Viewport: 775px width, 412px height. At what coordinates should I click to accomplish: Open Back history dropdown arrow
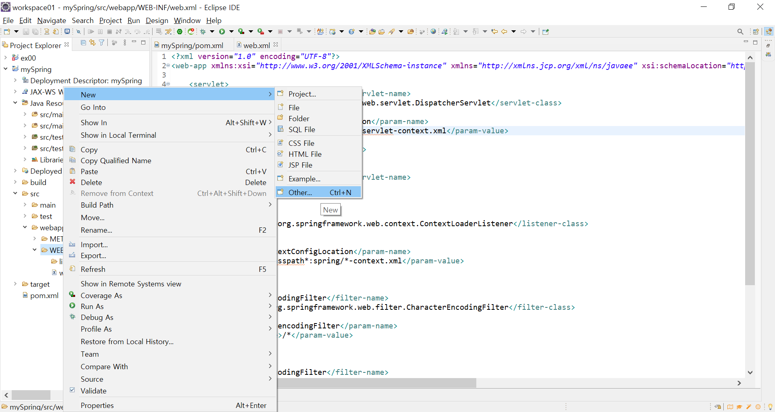(513, 32)
